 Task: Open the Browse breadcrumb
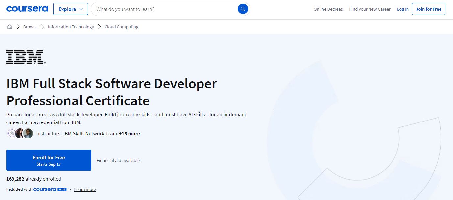click(x=30, y=27)
